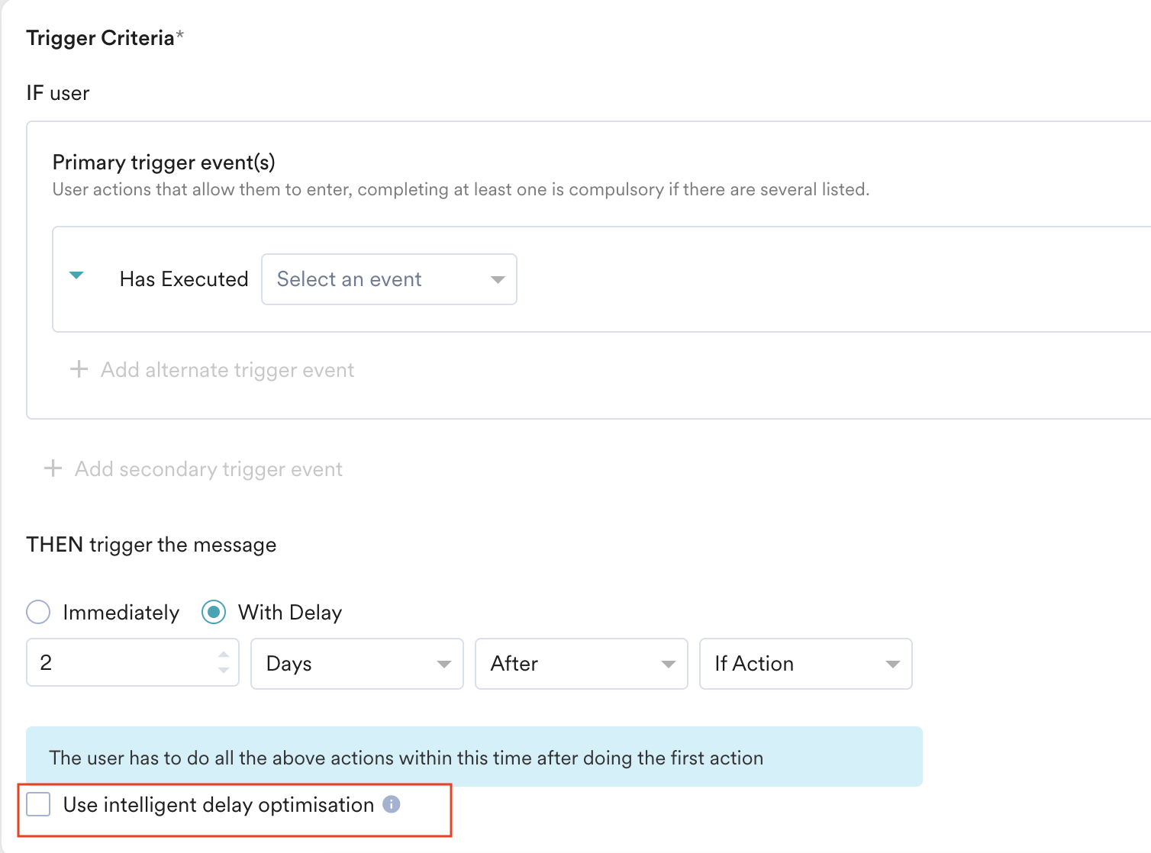Enable Use intelligent delay optimisation checkbox
This screenshot has width=1151, height=853.
click(38, 804)
